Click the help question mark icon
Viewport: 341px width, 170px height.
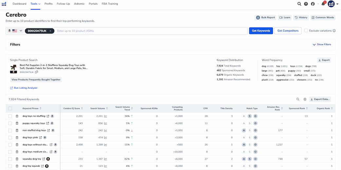306,4
